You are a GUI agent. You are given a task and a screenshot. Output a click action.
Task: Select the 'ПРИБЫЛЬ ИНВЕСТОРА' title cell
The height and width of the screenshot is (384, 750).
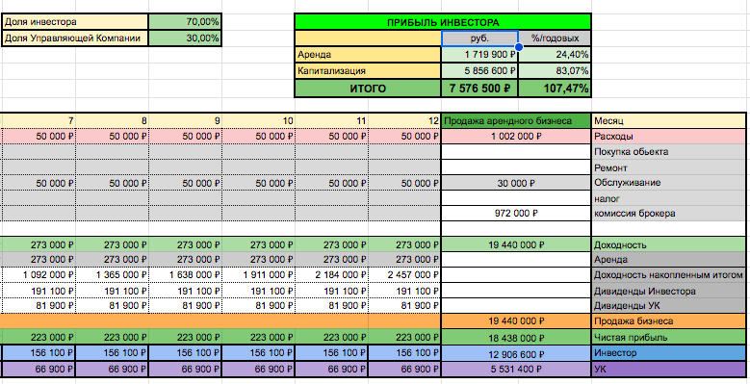[443, 22]
